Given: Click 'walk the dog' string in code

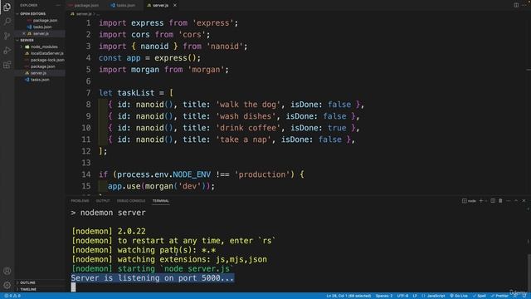Looking at the screenshot, I should pos(248,105).
